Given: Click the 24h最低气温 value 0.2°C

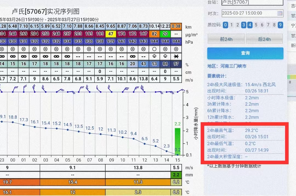Looking at the screenshot, I should tap(250, 144).
